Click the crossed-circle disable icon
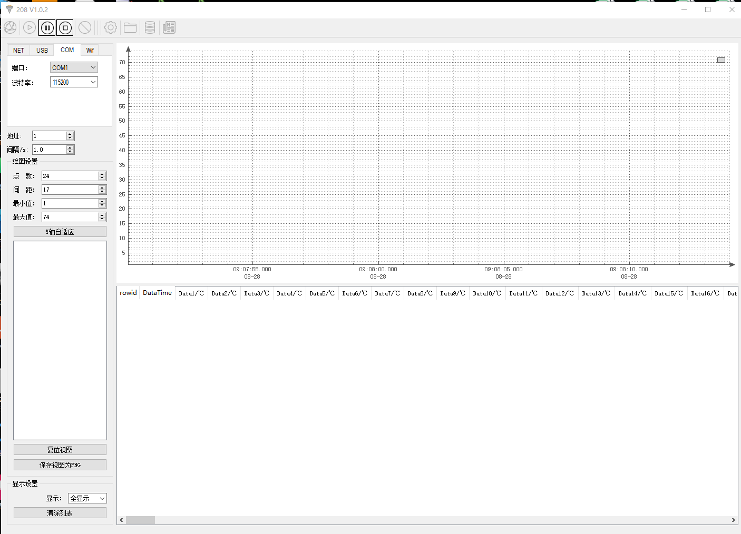 pyautogui.click(x=85, y=27)
